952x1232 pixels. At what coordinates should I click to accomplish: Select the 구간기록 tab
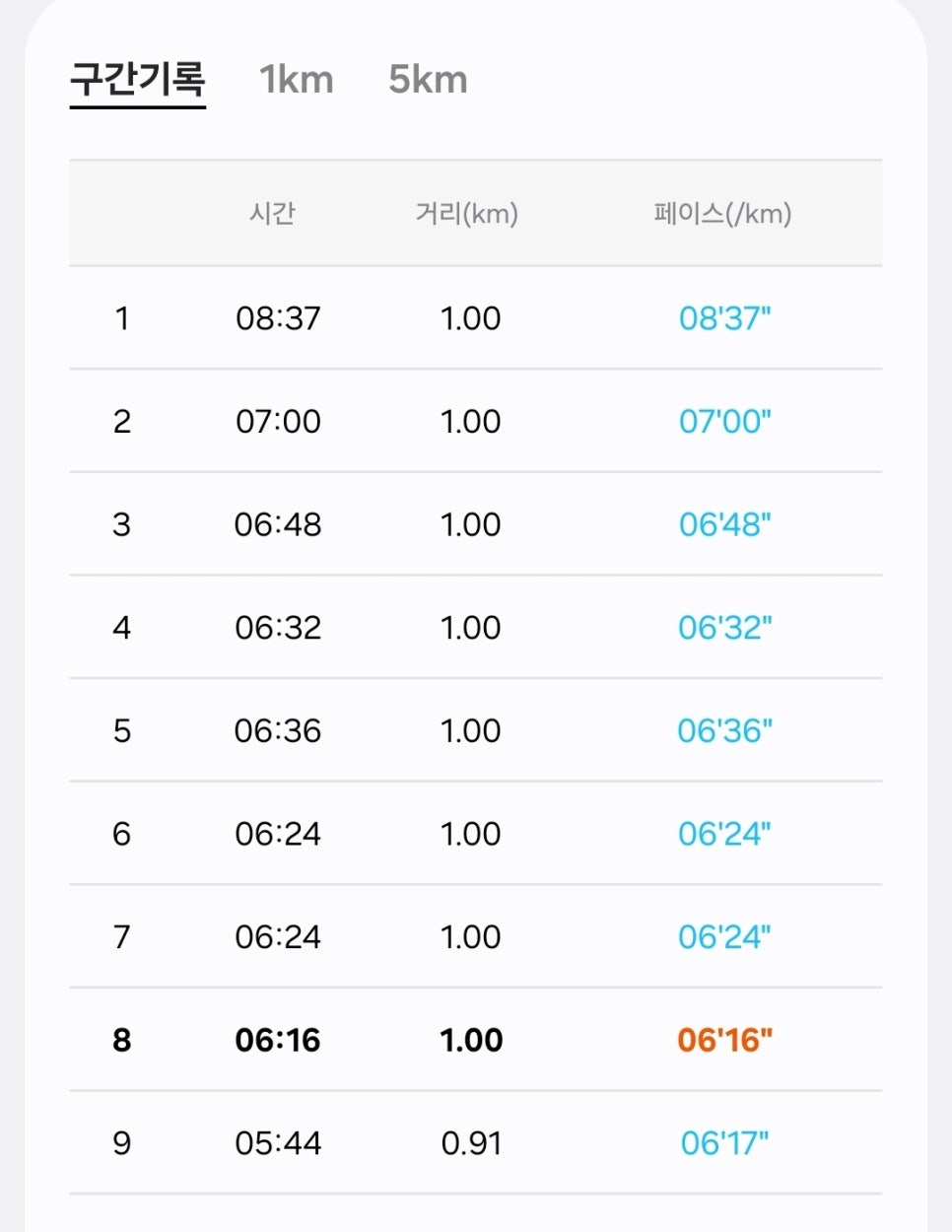pyautogui.click(x=138, y=79)
